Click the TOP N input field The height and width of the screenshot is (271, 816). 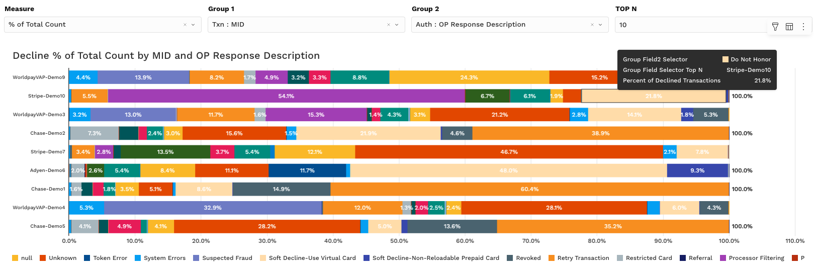click(x=689, y=25)
